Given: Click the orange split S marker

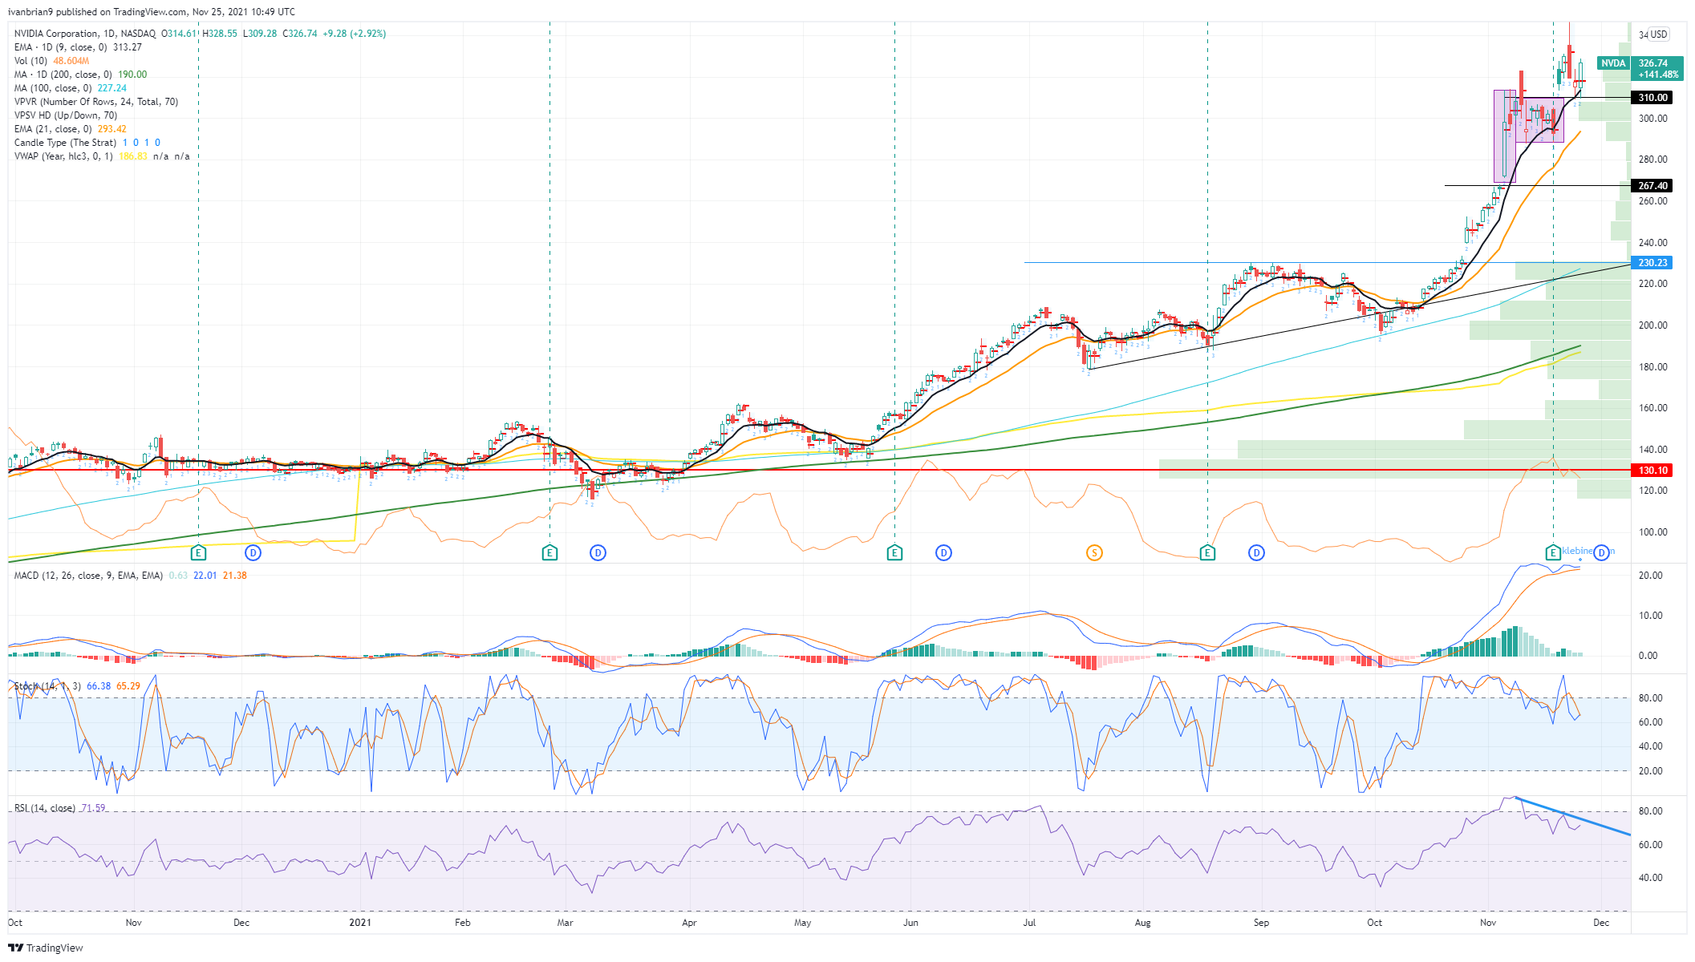Looking at the screenshot, I should click(1094, 552).
